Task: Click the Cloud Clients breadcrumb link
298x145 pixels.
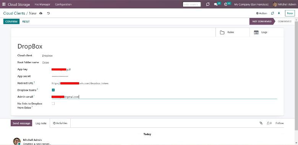Action: [14, 13]
